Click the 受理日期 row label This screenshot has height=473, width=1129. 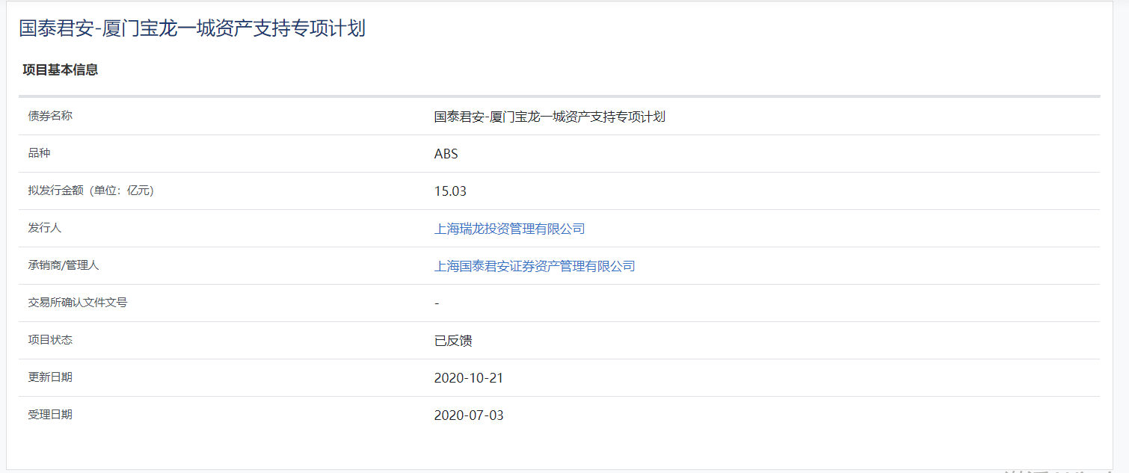[x=50, y=415]
